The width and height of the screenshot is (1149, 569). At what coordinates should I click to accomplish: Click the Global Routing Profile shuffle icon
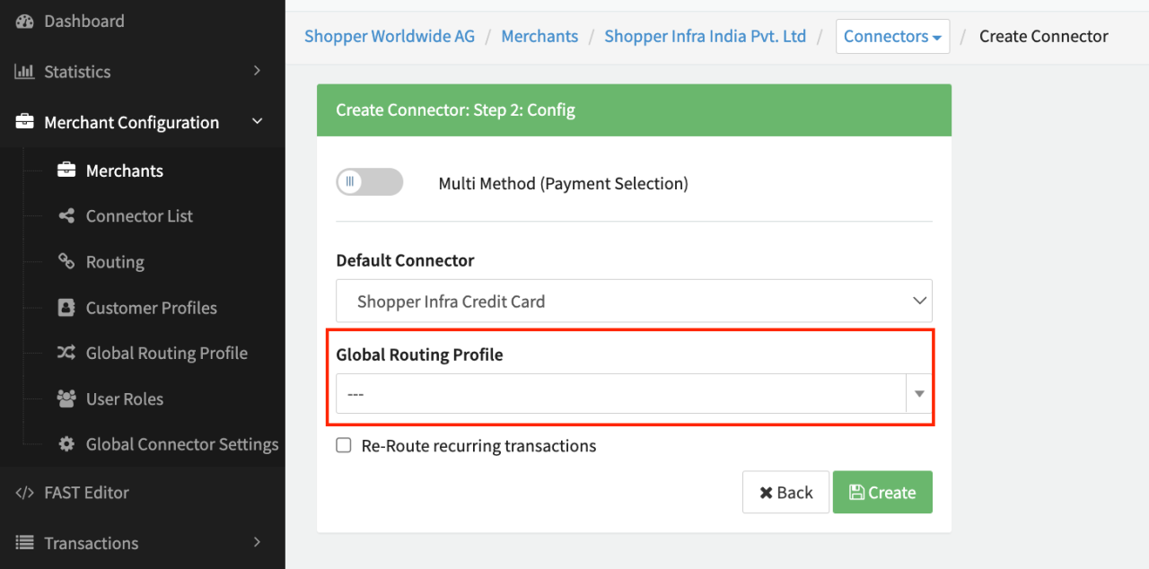[66, 353]
